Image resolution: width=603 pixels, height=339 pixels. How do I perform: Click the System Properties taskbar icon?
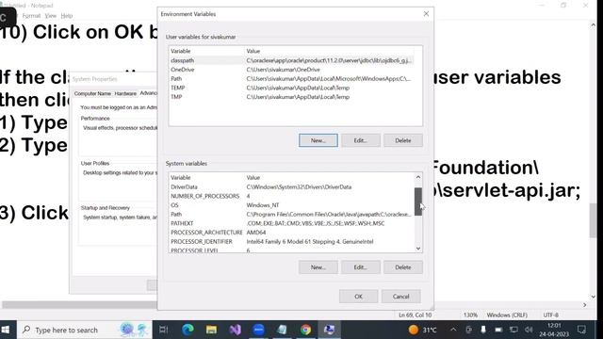329,330
